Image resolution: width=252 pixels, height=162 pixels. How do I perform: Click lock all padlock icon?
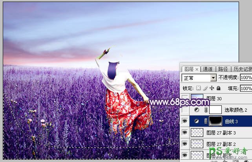[x=218, y=88]
